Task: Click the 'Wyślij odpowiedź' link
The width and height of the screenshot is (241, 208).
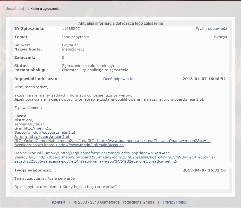Action: point(211,29)
